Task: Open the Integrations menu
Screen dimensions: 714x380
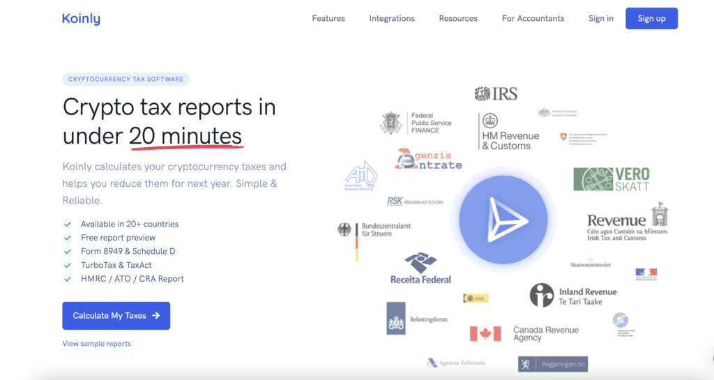Action: click(x=392, y=19)
